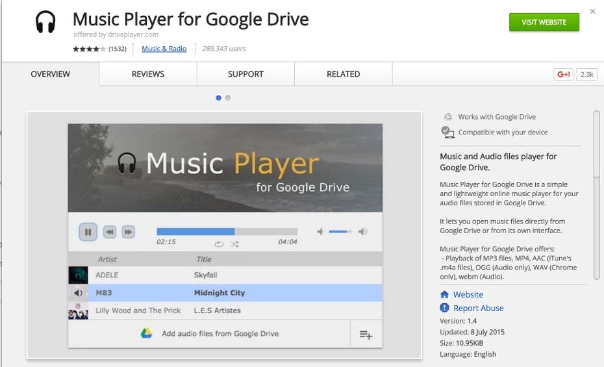Click the playlist add icon

tap(366, 335)
